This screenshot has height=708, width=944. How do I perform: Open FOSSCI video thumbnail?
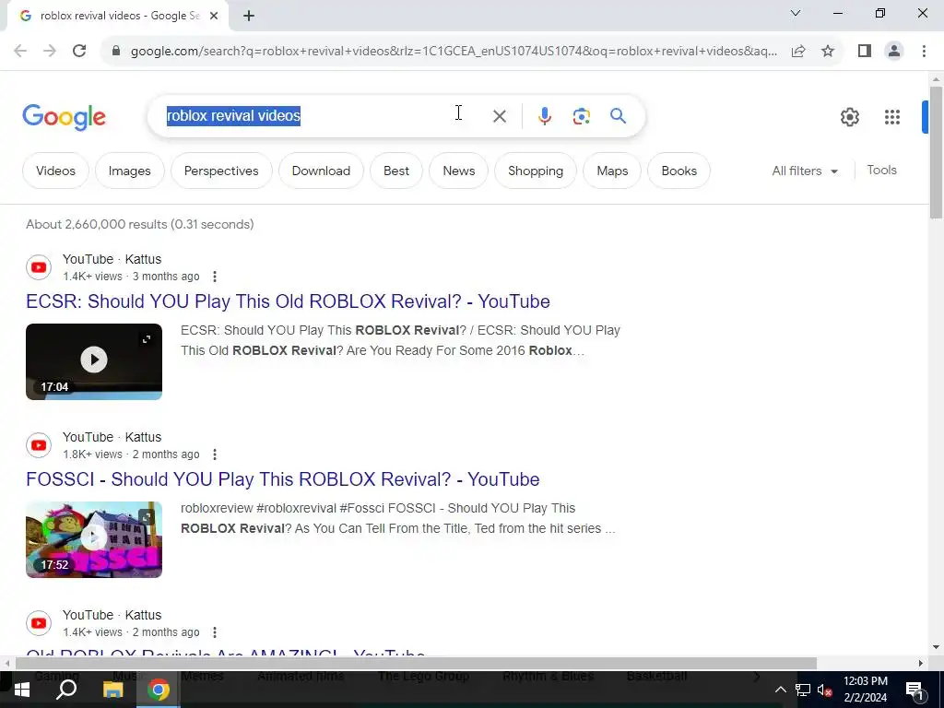coord(94,539)
